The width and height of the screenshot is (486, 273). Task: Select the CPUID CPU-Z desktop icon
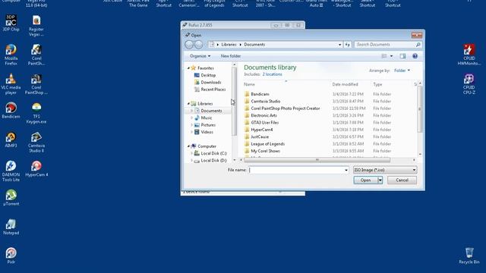pyautogui.click(x=469, y=84)
